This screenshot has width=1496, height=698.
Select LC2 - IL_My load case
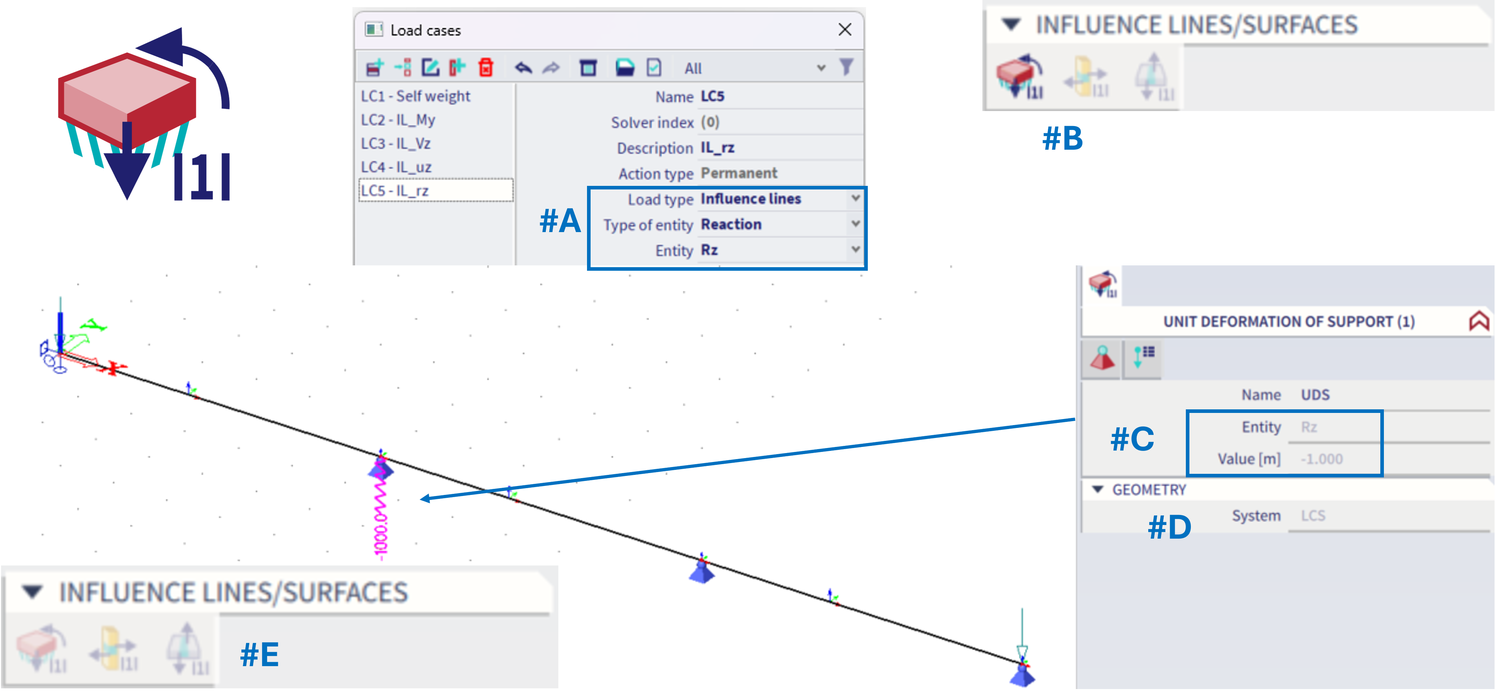click(398, 120)
